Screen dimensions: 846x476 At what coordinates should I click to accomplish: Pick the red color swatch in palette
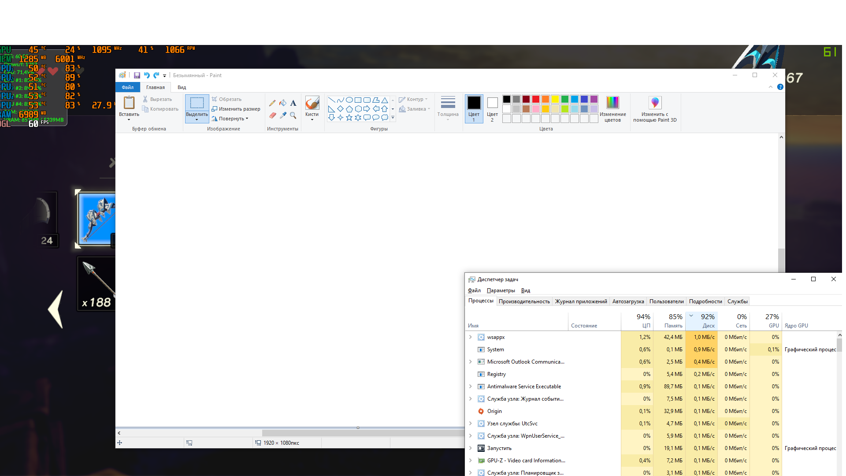pyautogui.click(x=536, y=99)
